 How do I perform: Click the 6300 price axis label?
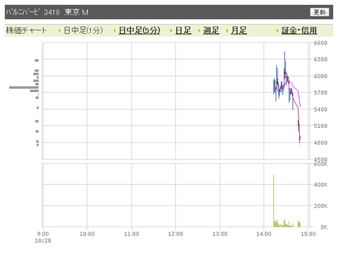tap(320, 59)
